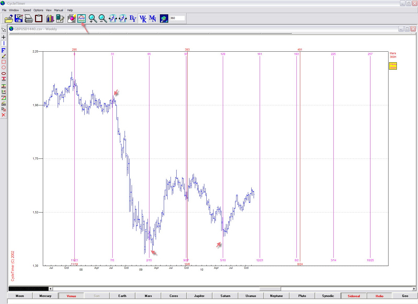Open the indicator chart toolbar icon
Screen dimensions: 418x304
[82, 19]
